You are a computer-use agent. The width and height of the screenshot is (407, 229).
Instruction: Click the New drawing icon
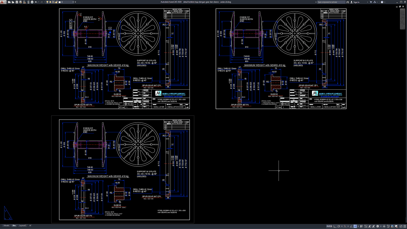9,2
